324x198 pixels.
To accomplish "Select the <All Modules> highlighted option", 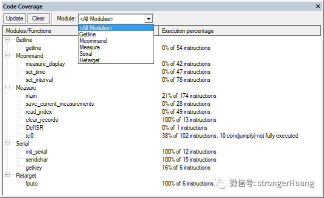I will 116,28.
